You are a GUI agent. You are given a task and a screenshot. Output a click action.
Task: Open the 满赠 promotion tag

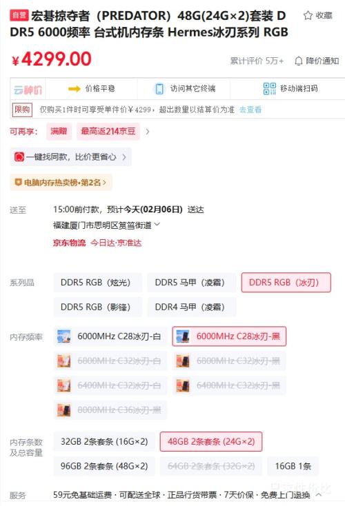[59, 131]
